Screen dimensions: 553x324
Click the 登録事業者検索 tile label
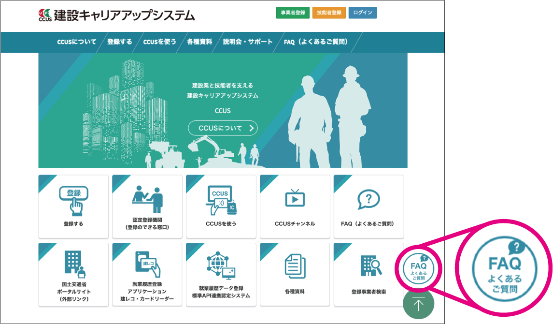[x=369, y=292]
